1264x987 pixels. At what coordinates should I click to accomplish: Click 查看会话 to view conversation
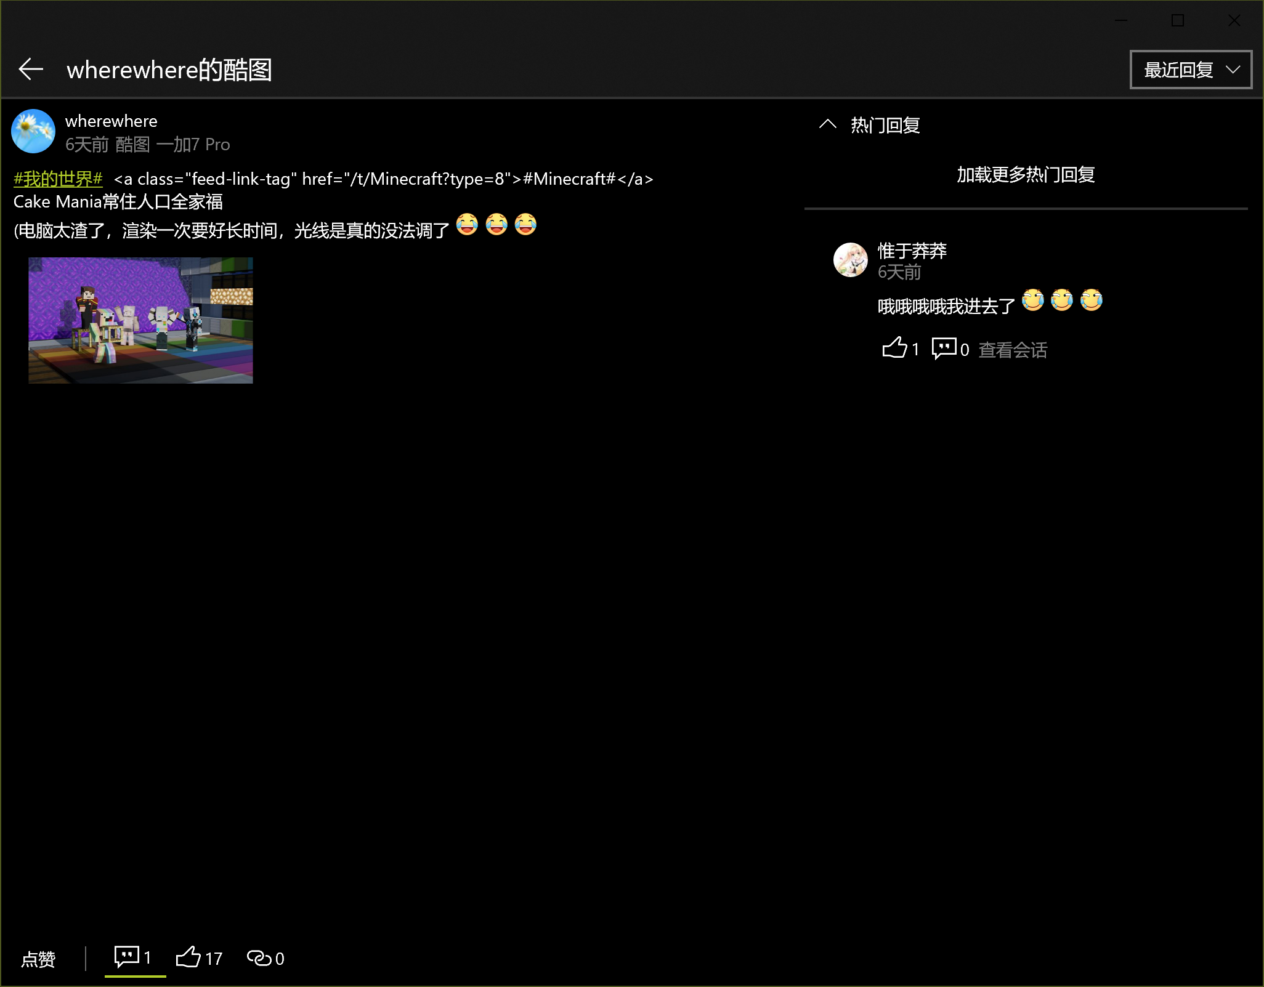(1013, 350)
